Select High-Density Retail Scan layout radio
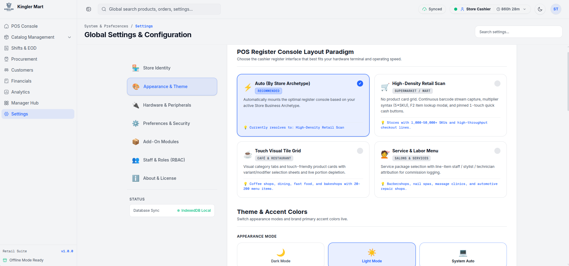 [x=497, y=83]
